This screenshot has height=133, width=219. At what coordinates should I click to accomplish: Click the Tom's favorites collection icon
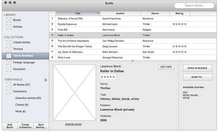9,56
